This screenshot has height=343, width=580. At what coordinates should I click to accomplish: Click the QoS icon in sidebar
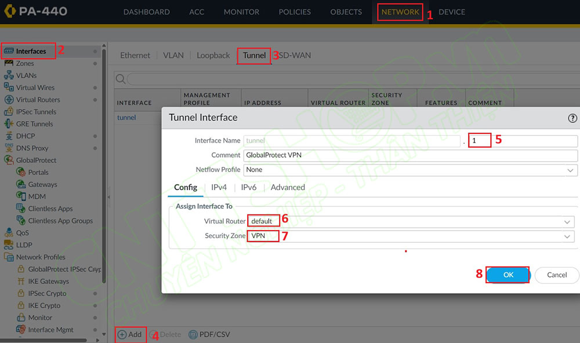click(9, 233)
